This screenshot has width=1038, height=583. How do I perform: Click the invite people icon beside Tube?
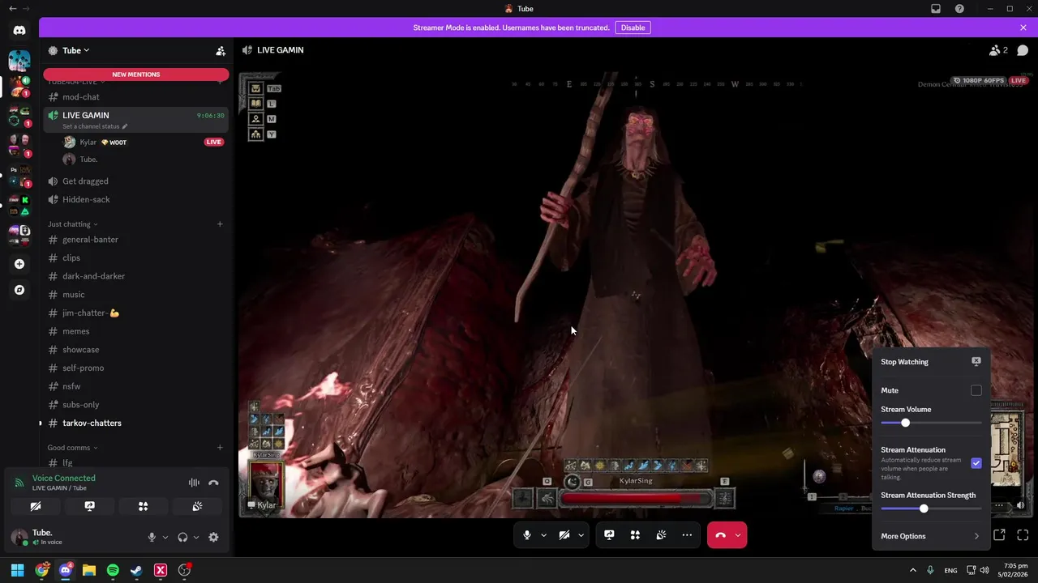pos(221,50)
